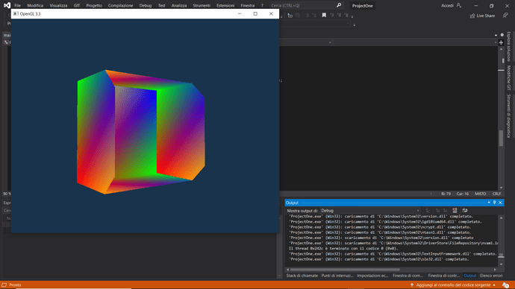Open the Analizza menu
Viewport: 515px width, 289px height.
(179, 5)
